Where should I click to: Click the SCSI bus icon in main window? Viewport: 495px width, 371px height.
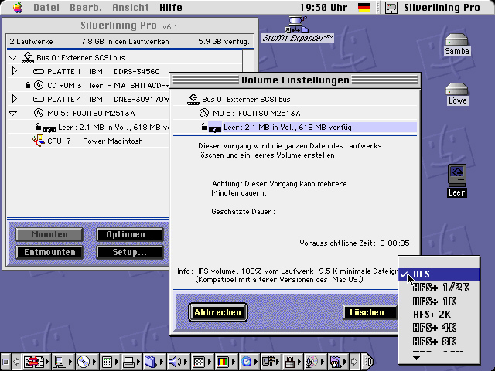click(x=28, y=57)
